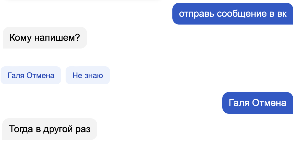Click the word "Кому" in the assistant's question
This screenshot has width=296, height=145.
20,38
